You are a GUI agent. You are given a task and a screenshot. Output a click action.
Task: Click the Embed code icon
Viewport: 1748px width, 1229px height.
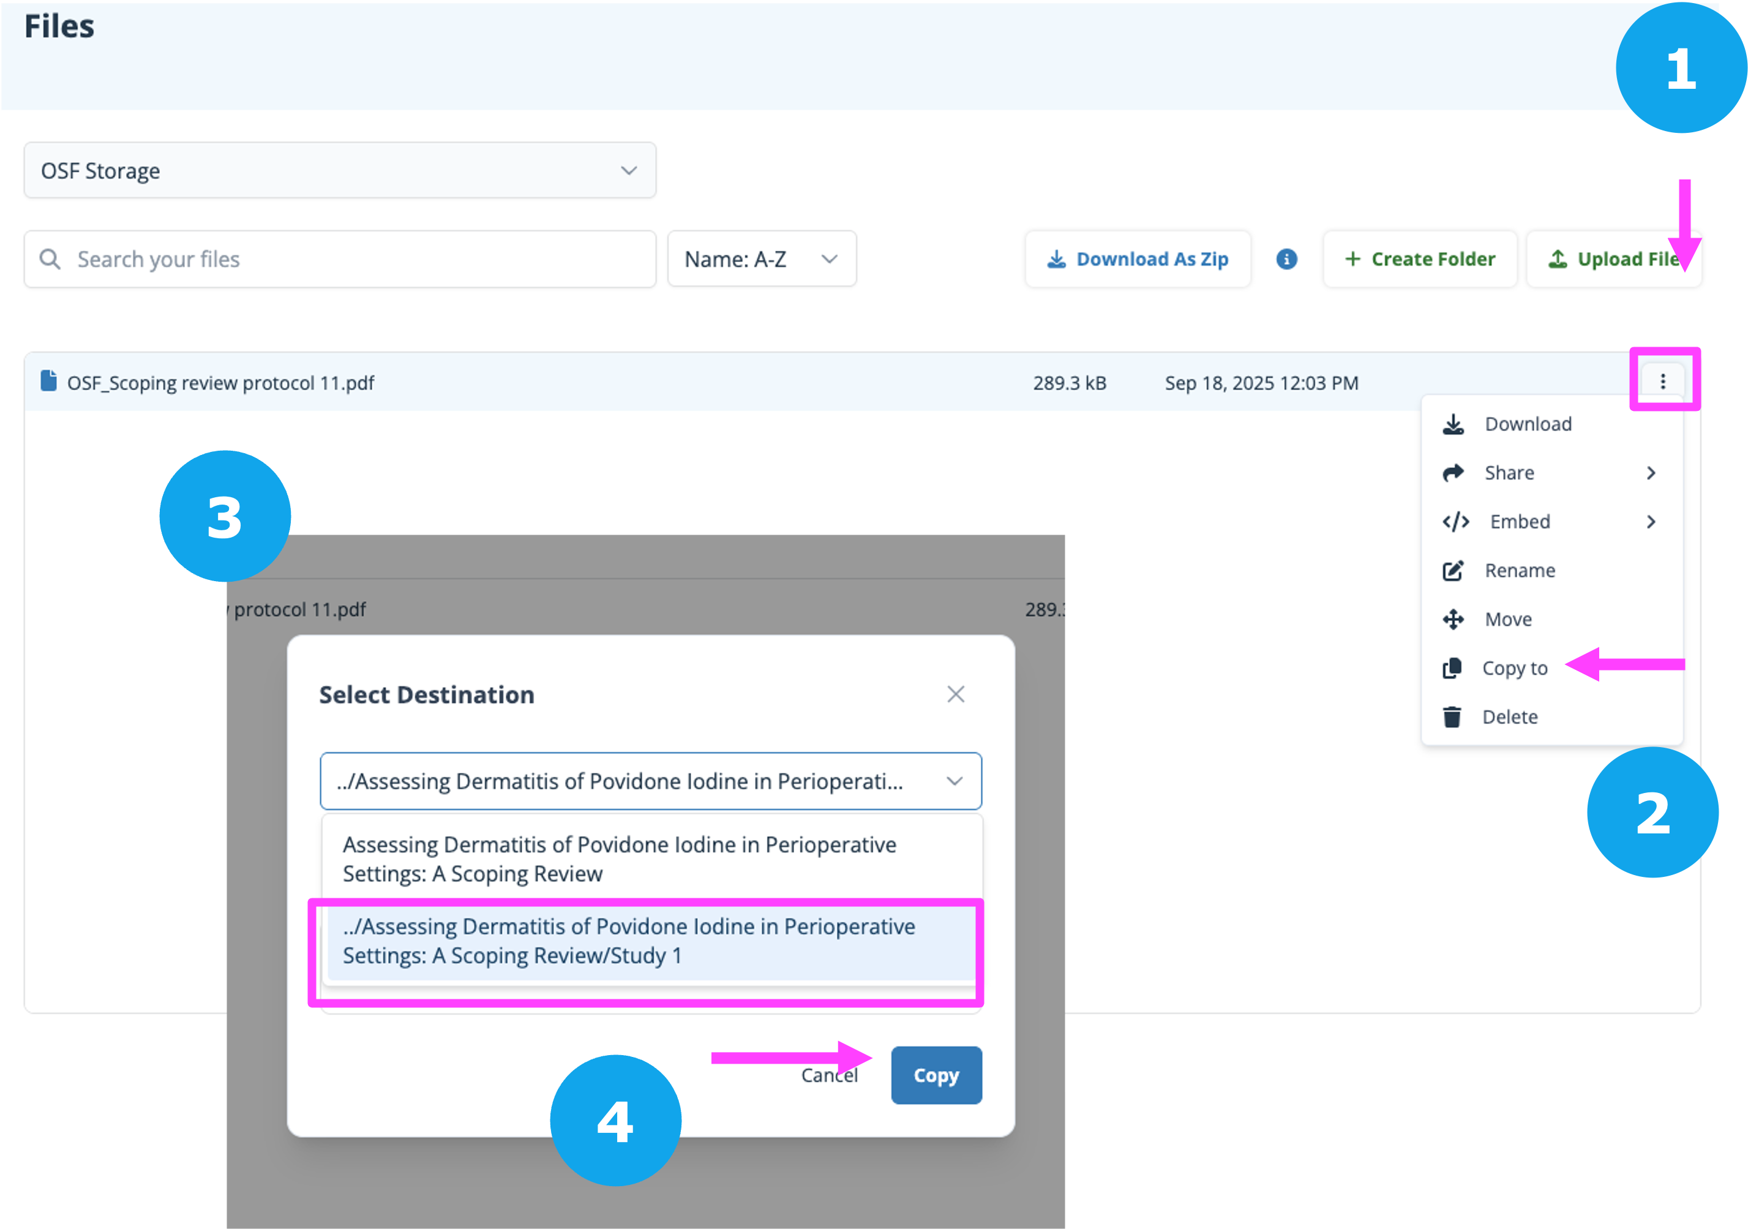tap(1455, 522)
